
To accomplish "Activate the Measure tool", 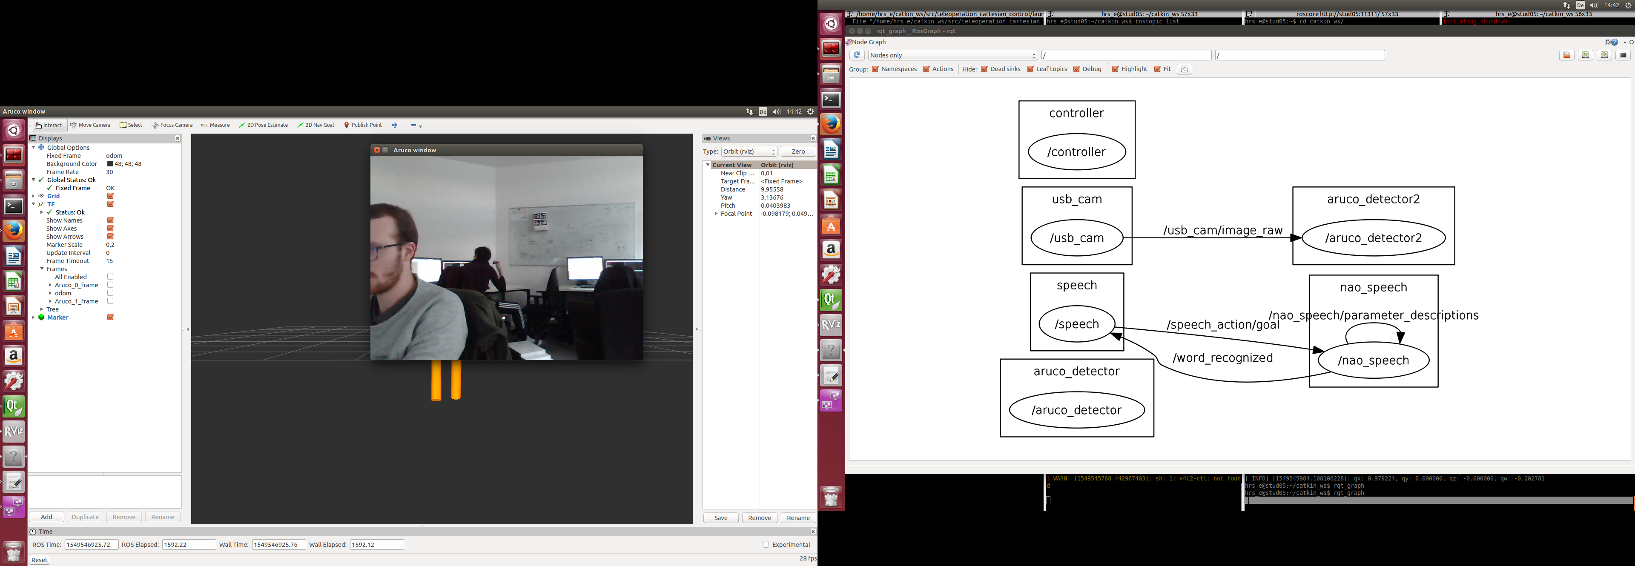I will [x=215, y=125].
